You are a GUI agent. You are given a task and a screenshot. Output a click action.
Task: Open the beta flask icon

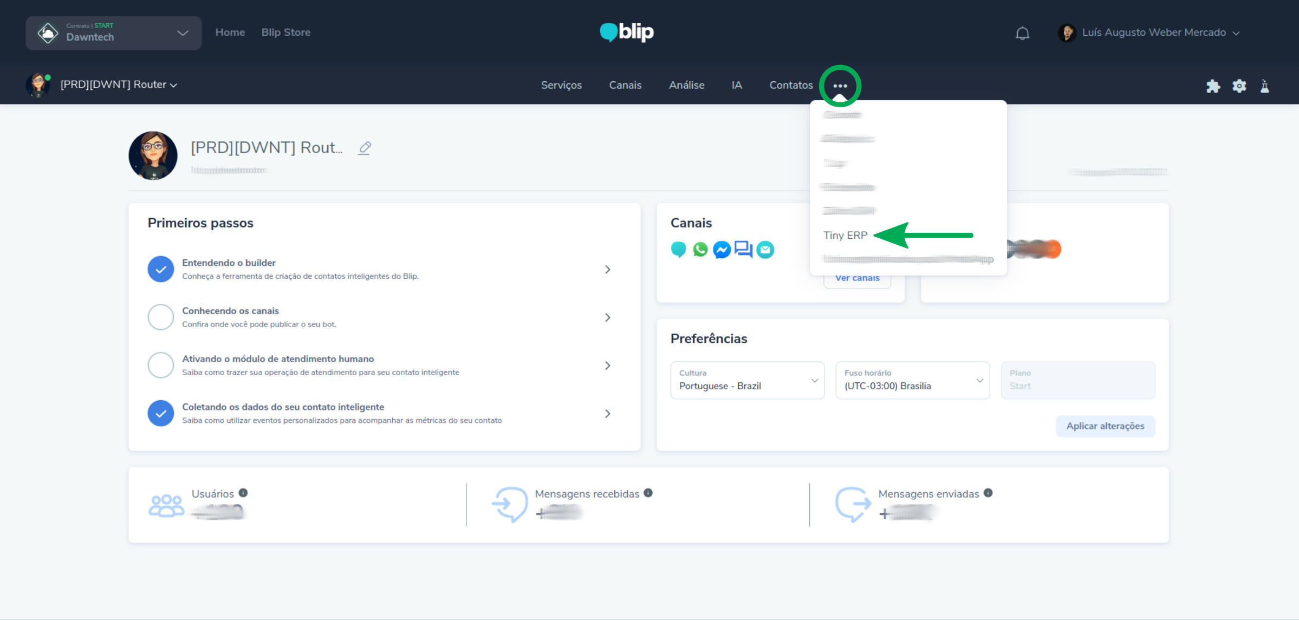[1265, 86]
